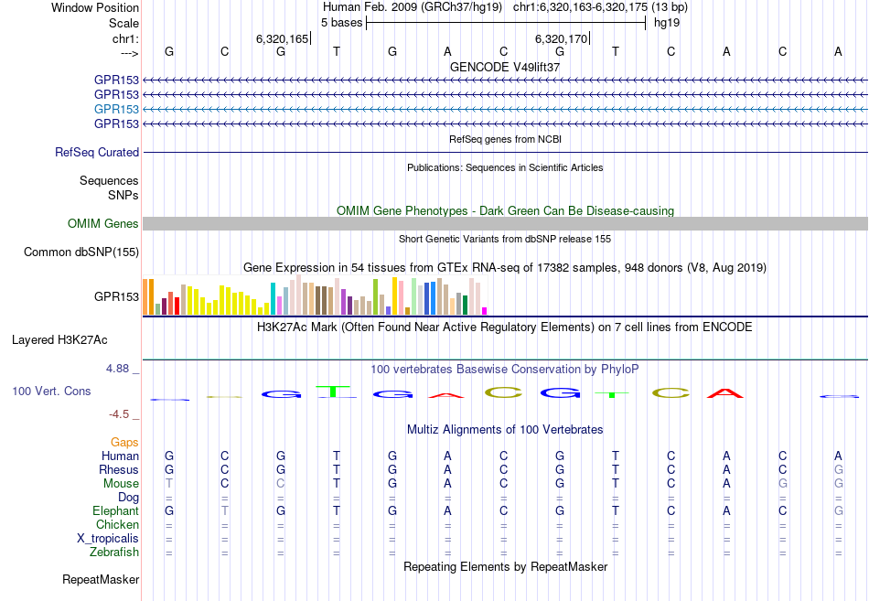869x601 pixels.
Task: Click the Layered H3K27Ac track label
Action: point(59,340)
